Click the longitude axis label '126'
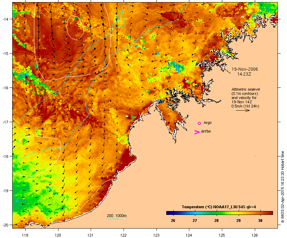 255,235
